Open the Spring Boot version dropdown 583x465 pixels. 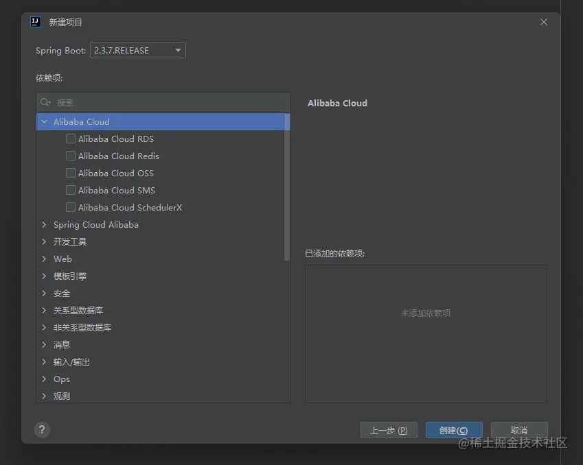point(138,51)
